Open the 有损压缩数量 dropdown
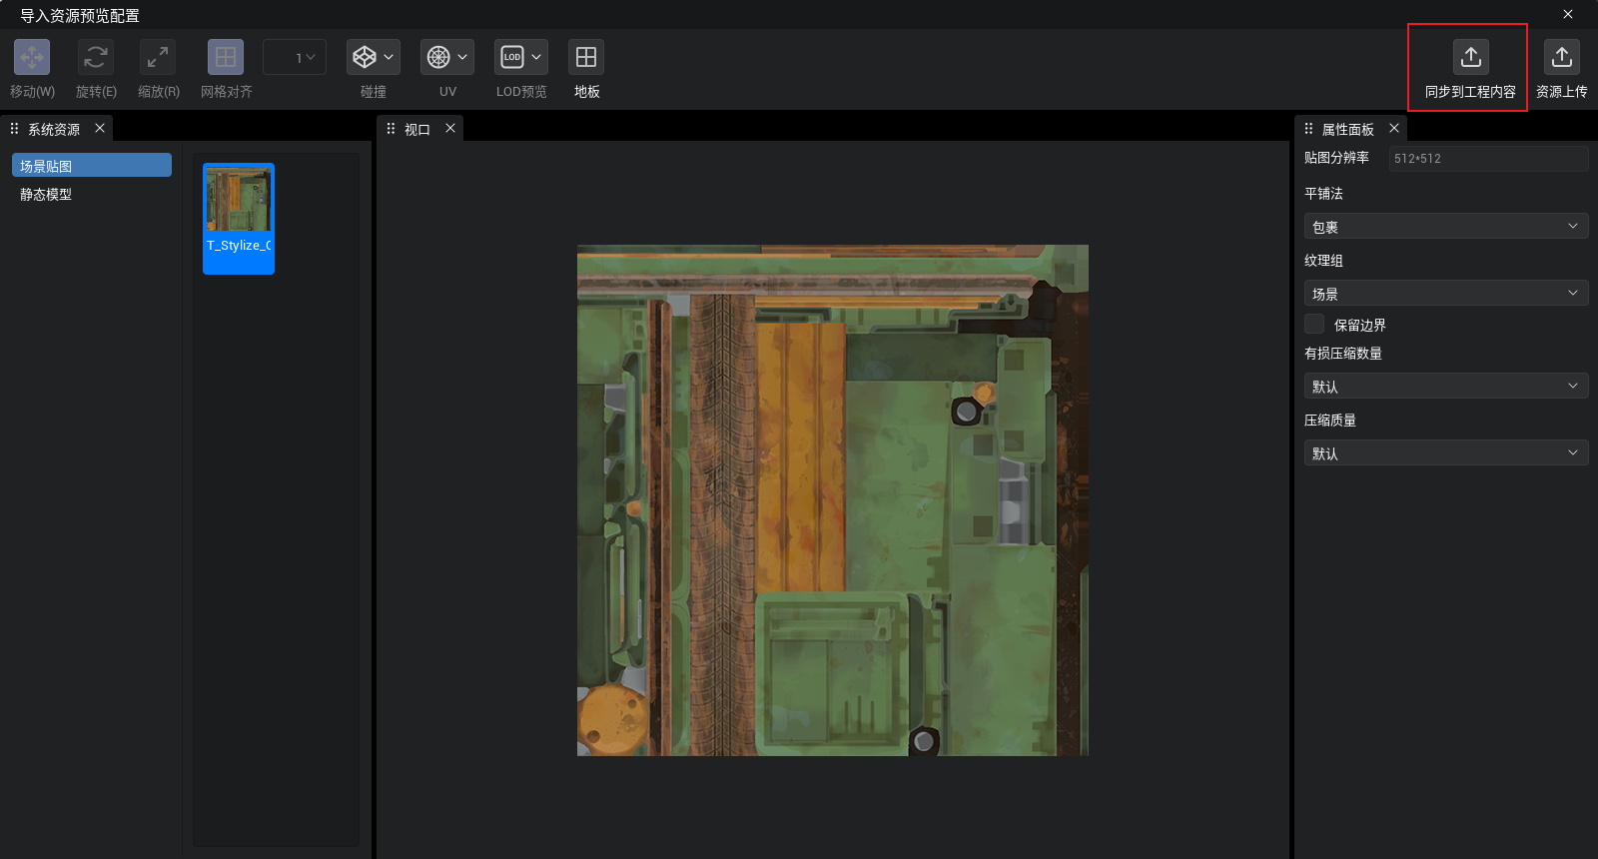 pos(1446,386)
